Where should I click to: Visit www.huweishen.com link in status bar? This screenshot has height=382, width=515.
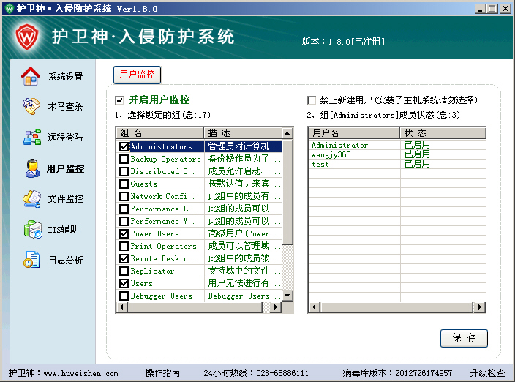click(x=80, y=373)
